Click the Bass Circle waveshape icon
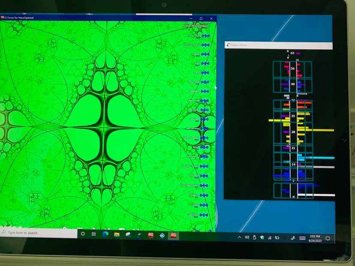 [205, 101]
